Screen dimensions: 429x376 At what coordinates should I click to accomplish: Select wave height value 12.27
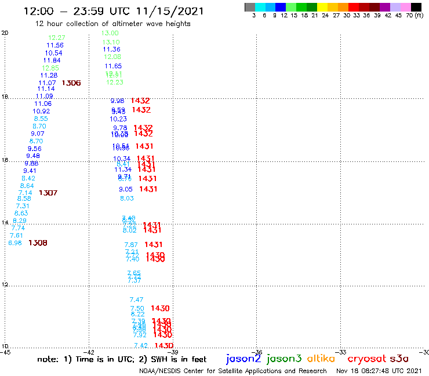pyautogui.click(x=57, y=38)
